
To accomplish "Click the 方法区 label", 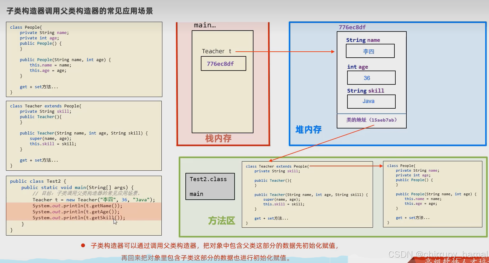I will (x=222, y=221).
